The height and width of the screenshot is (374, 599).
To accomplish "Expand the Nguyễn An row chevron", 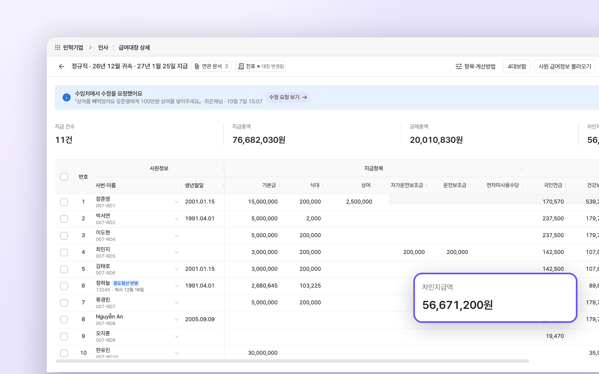I will point(177,320).
